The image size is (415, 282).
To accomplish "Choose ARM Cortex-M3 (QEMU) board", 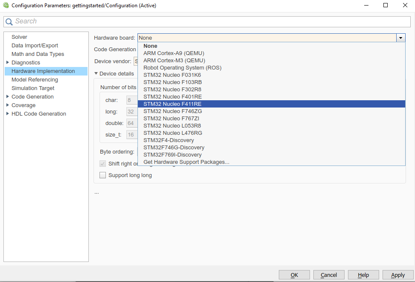I will pyautogui.click(x=272, y=61).
